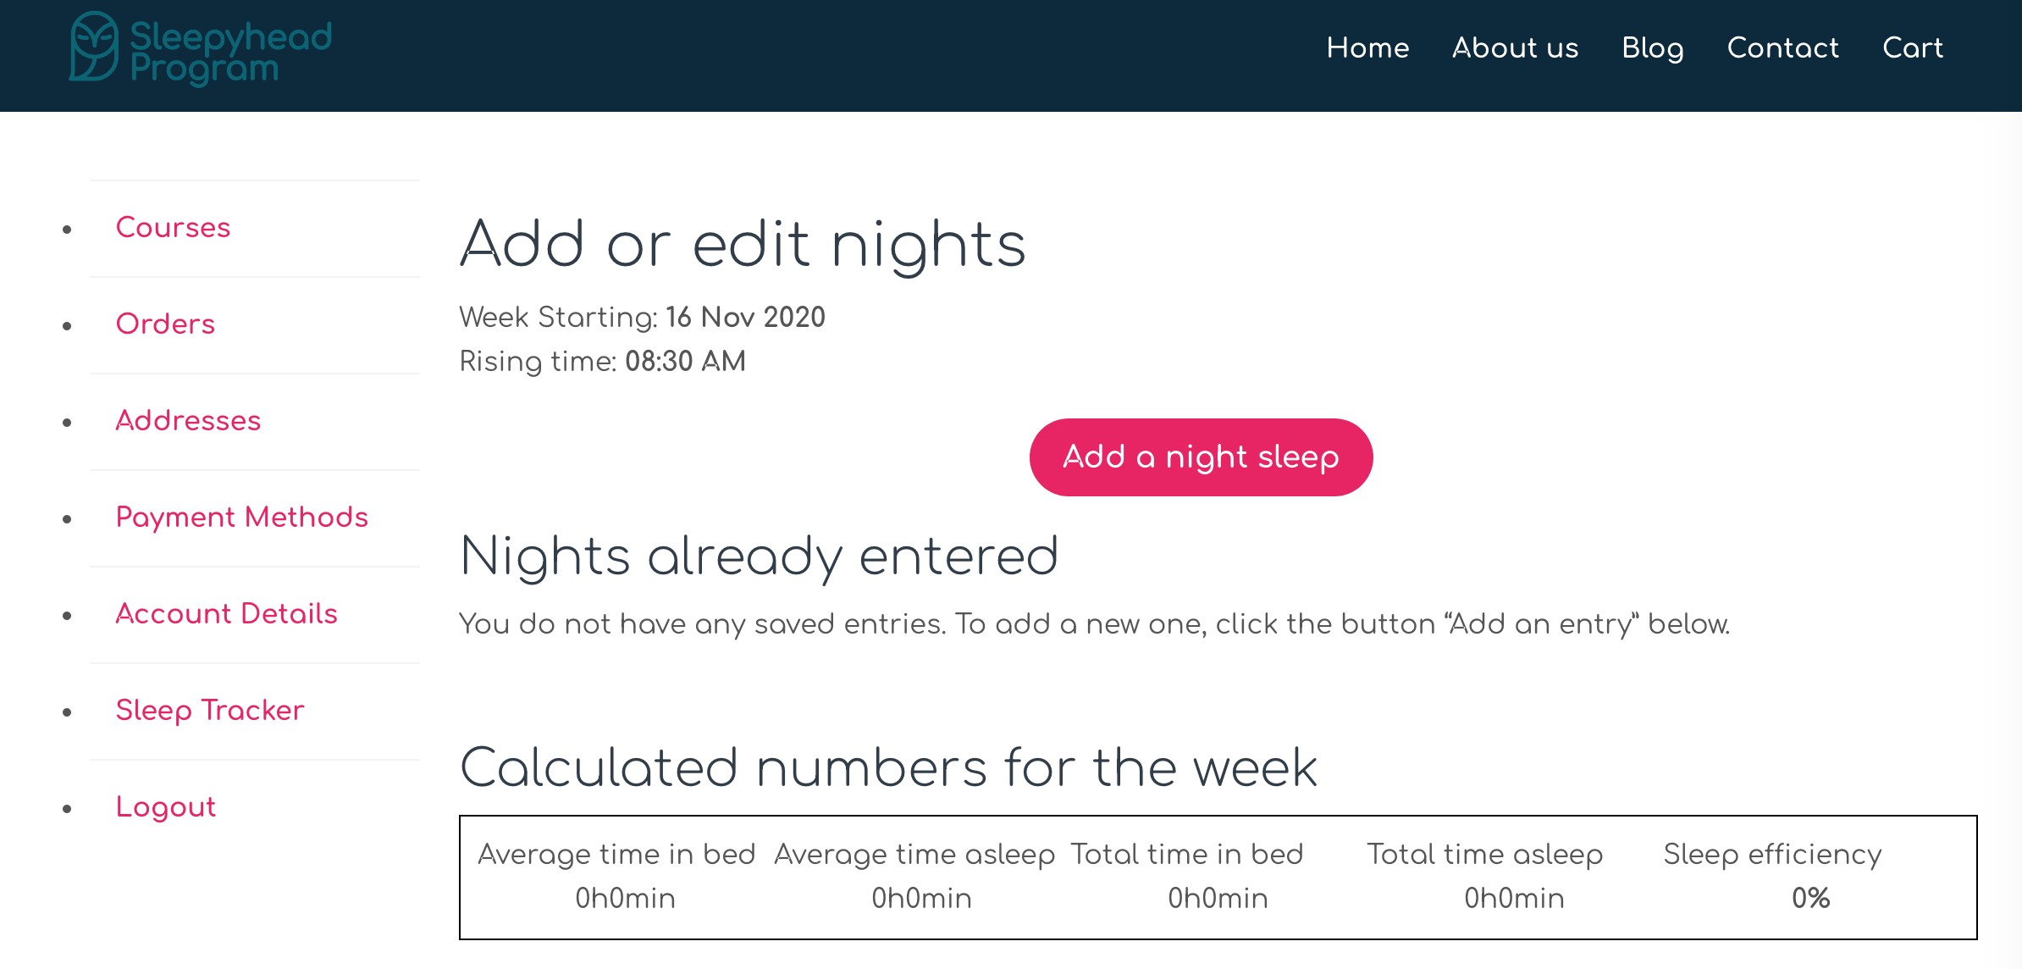Click the Average time in bed cell
Viewport: 2022px width, 969px height.
click(x=616, y=876)
